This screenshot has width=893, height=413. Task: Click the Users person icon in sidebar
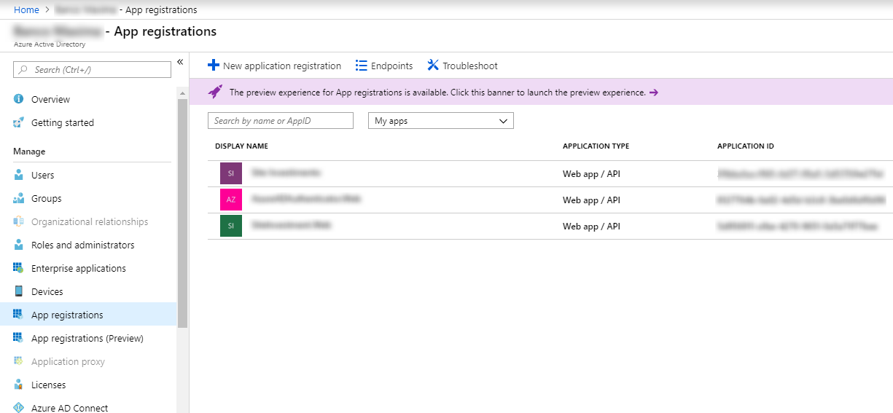coord(19,175)
